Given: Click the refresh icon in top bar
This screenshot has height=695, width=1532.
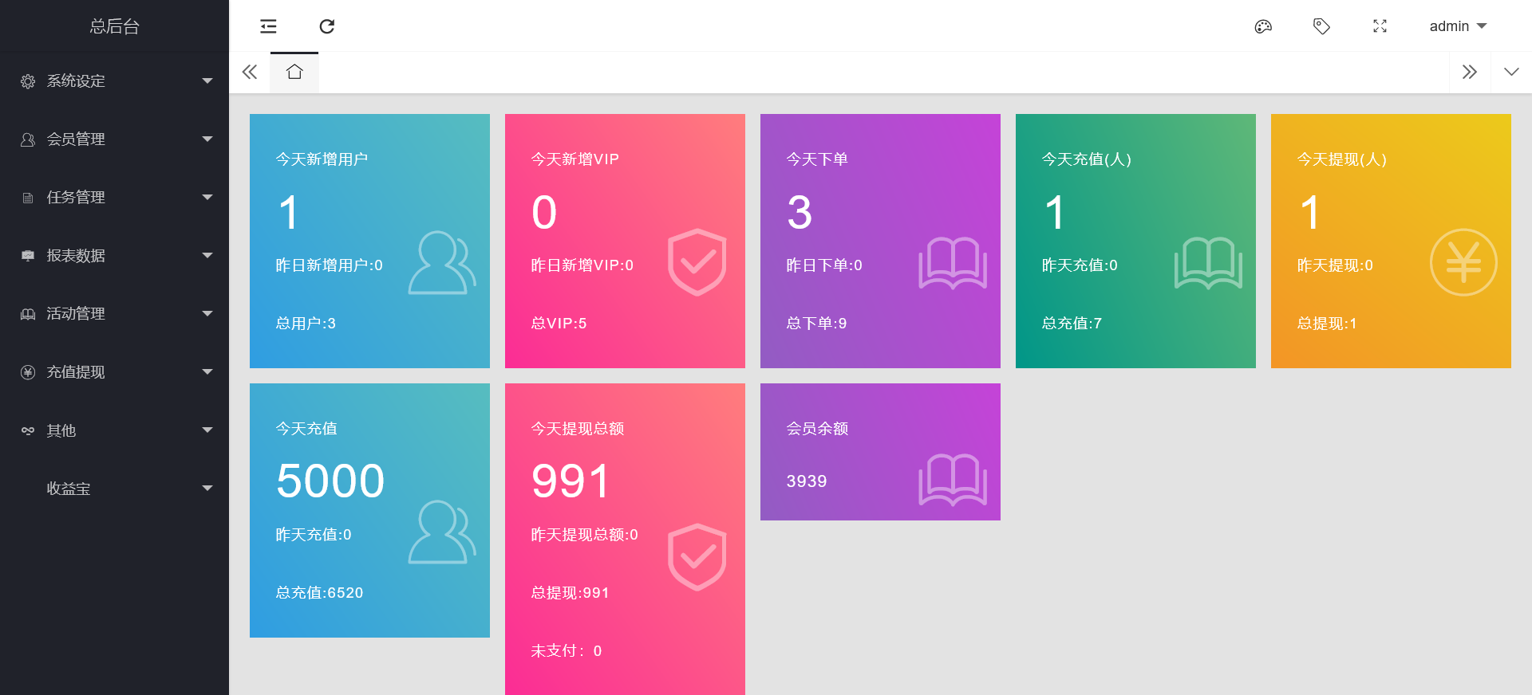Looking at the screenshot, I should (x=326, y=26).
